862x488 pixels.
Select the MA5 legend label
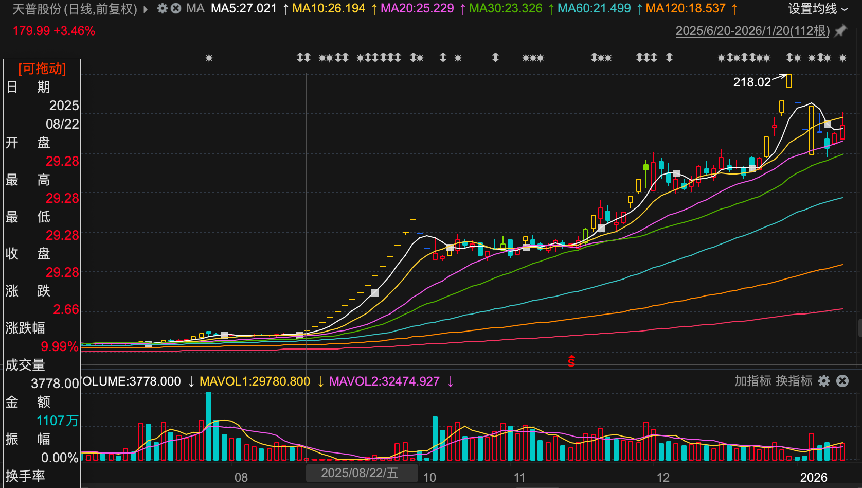click(244, 8)
